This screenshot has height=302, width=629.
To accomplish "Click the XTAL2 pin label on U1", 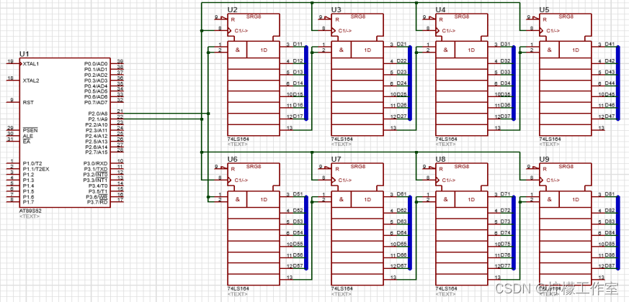I will click(x=31, y=81).
